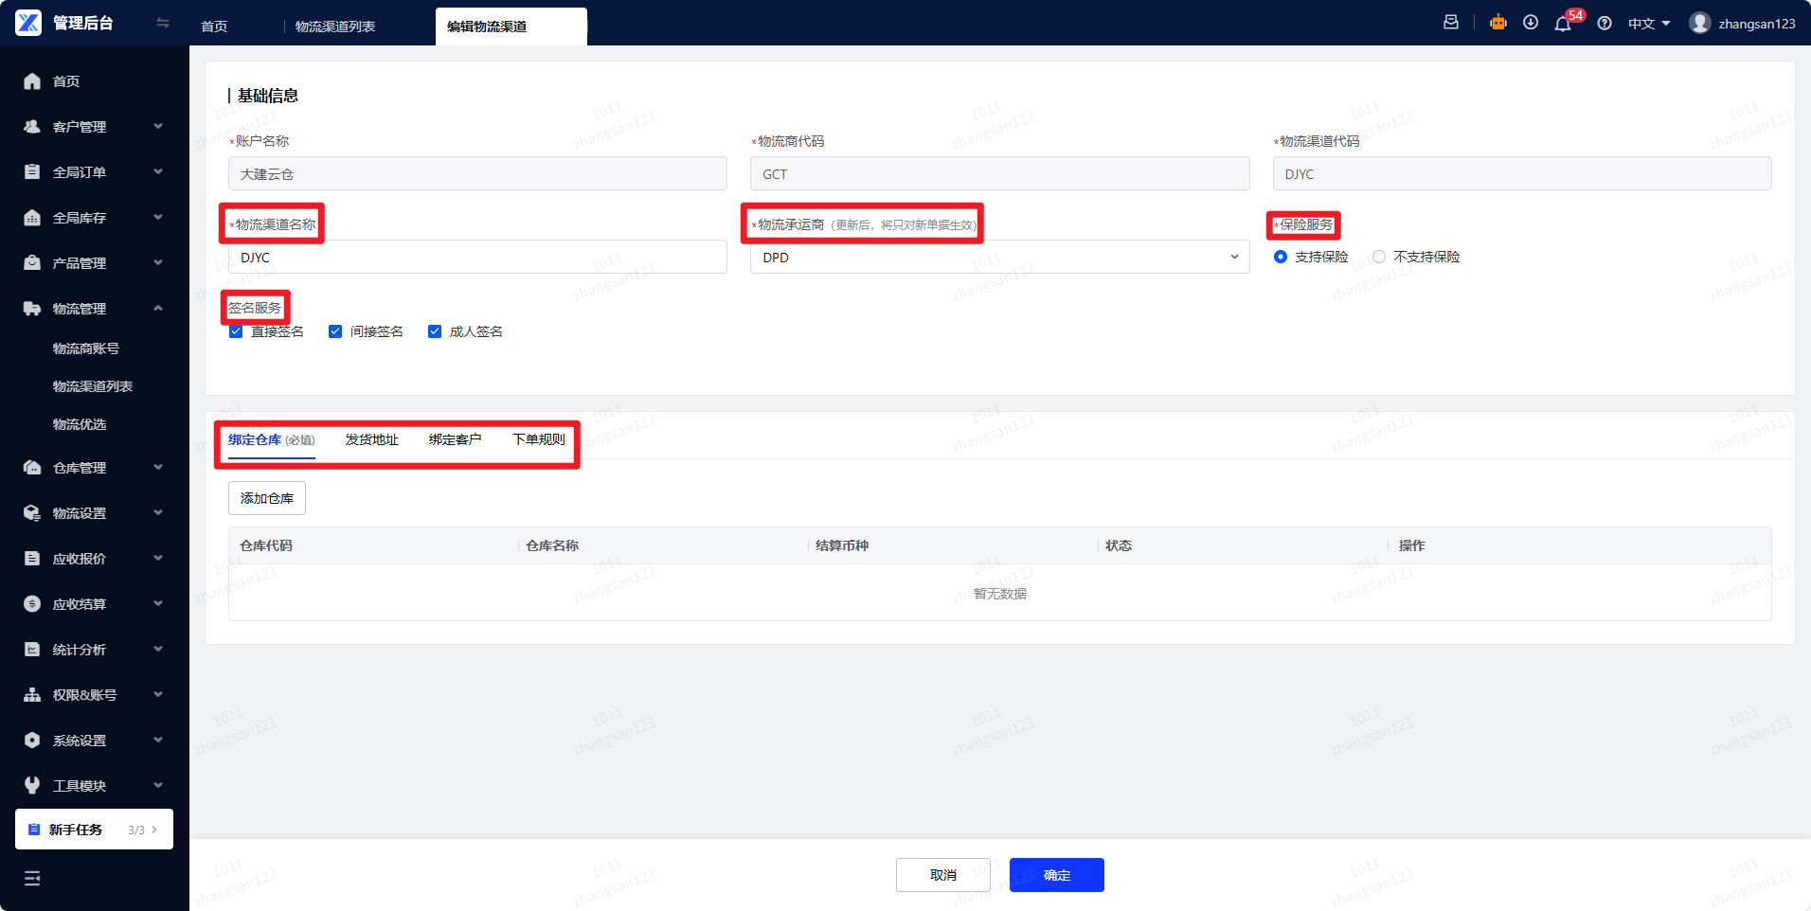This screenshot has width=1811, height=911.
Task: Expand the 仓库管理 menu chevron
Action: tap(158, 467)
